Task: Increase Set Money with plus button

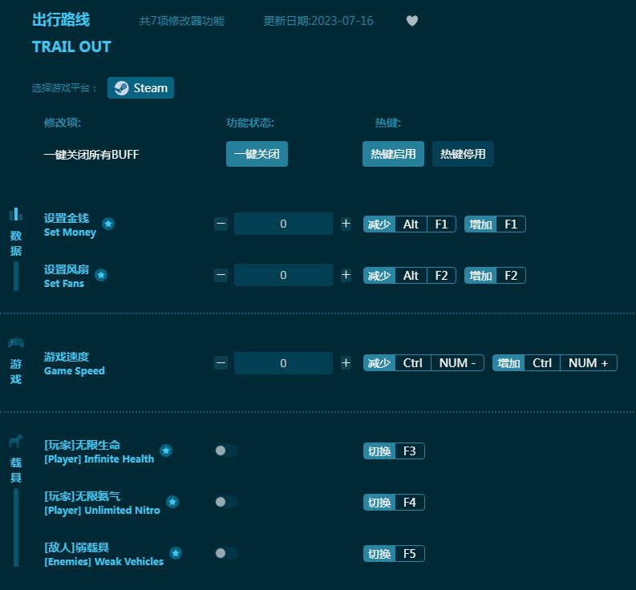Action: [346, 224]
